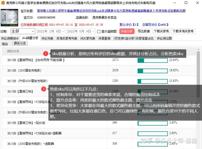Click the app logo icon in title bar
Viewport: 202px width, 149px height.
3,3
